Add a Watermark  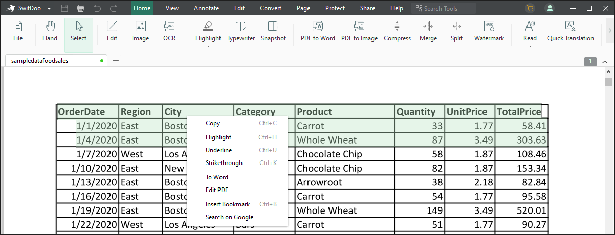point(489,32)
